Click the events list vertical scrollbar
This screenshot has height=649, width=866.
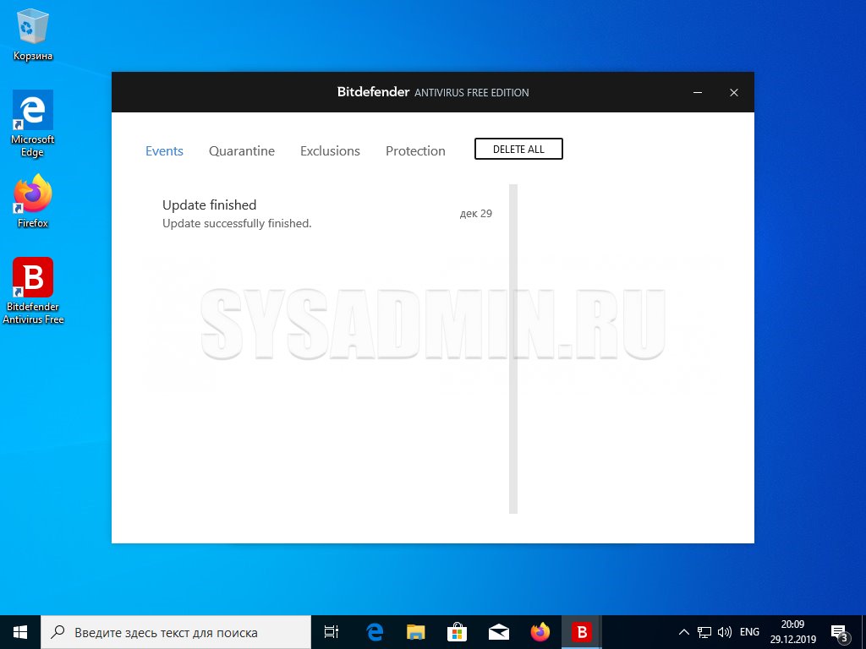pyautogui.click(x=512, y=348)
